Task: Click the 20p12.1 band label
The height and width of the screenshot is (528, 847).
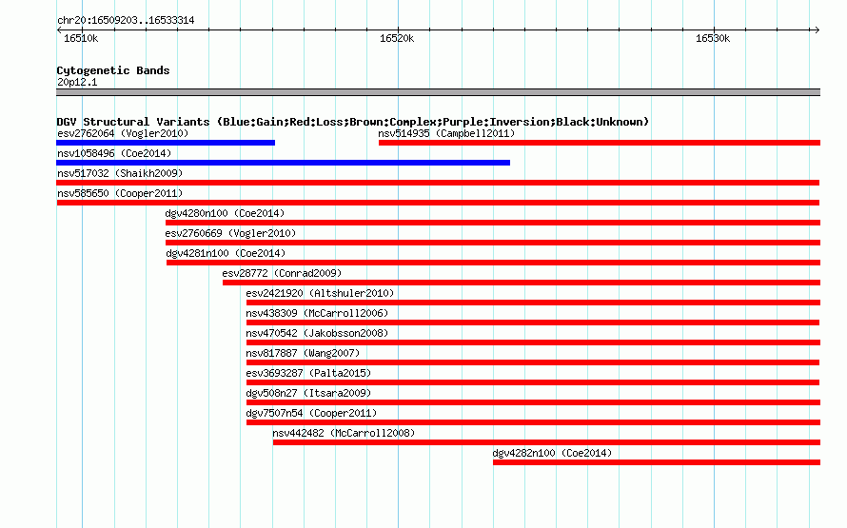Action: tap(77, 82)
